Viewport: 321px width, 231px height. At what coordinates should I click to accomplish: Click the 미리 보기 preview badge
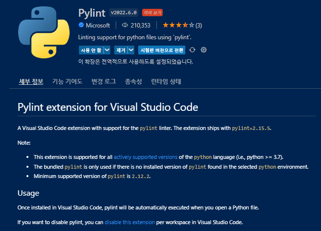click(x=152, y=13)
